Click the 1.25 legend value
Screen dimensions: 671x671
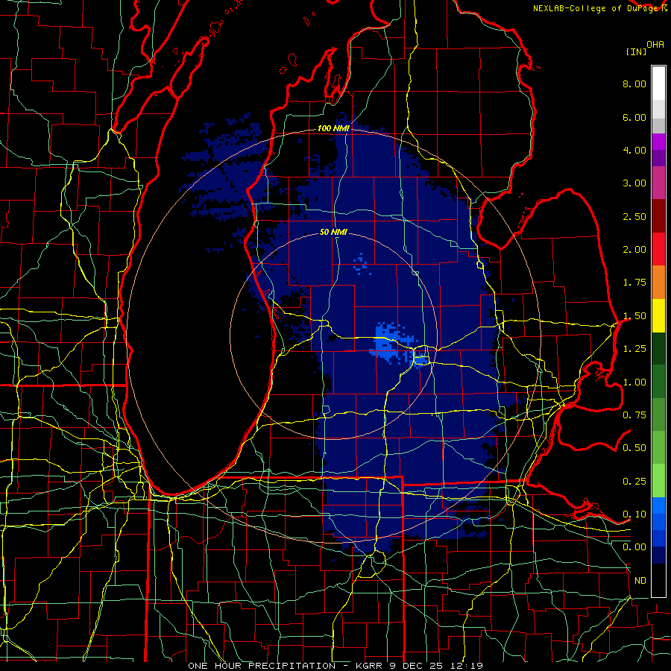point(634,349)
